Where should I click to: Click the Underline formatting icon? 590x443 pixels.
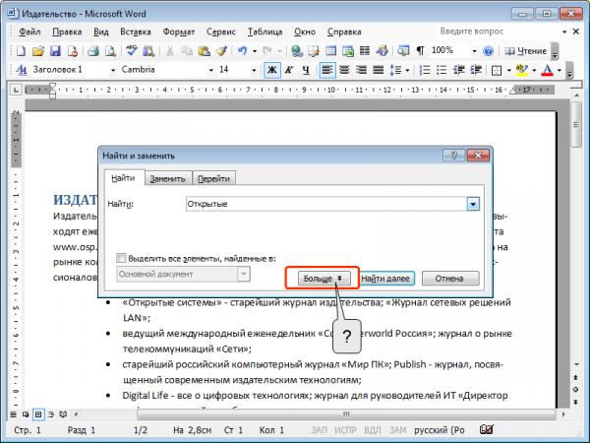(x=306, y=70)
